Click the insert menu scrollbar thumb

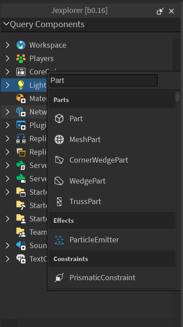(177, 97)
